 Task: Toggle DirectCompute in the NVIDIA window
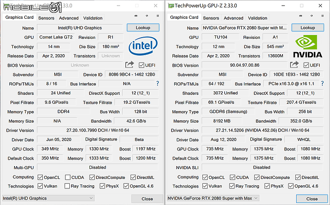pos(257,178)
